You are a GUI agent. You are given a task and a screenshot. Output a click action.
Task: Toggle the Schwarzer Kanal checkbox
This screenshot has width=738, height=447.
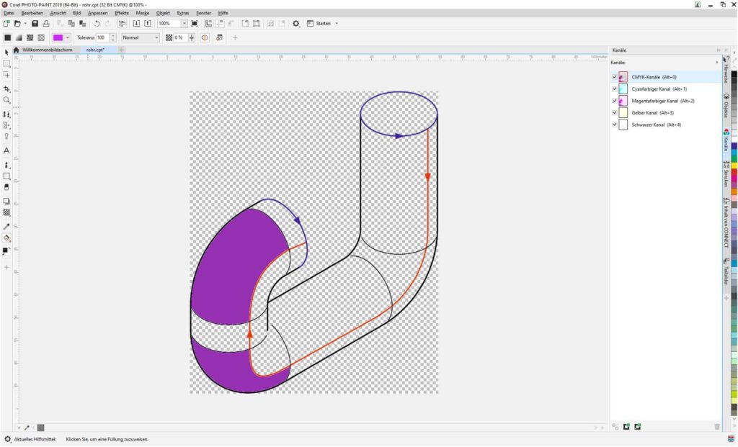(615, 125)
